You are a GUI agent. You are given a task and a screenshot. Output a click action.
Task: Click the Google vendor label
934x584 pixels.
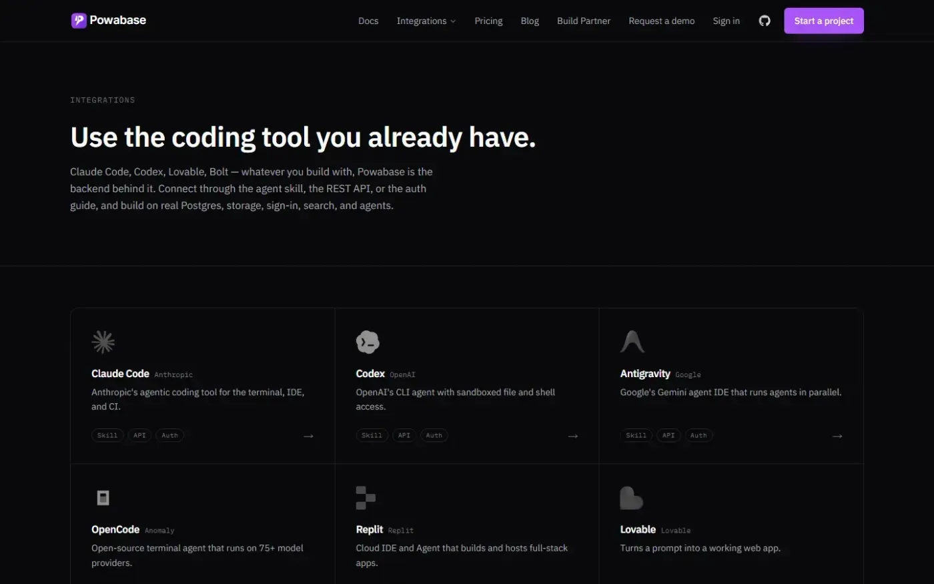pos(688,375)
